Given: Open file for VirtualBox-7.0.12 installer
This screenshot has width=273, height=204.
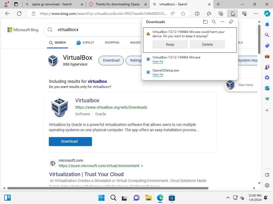Looking at the screenshot, I should 158,62.
